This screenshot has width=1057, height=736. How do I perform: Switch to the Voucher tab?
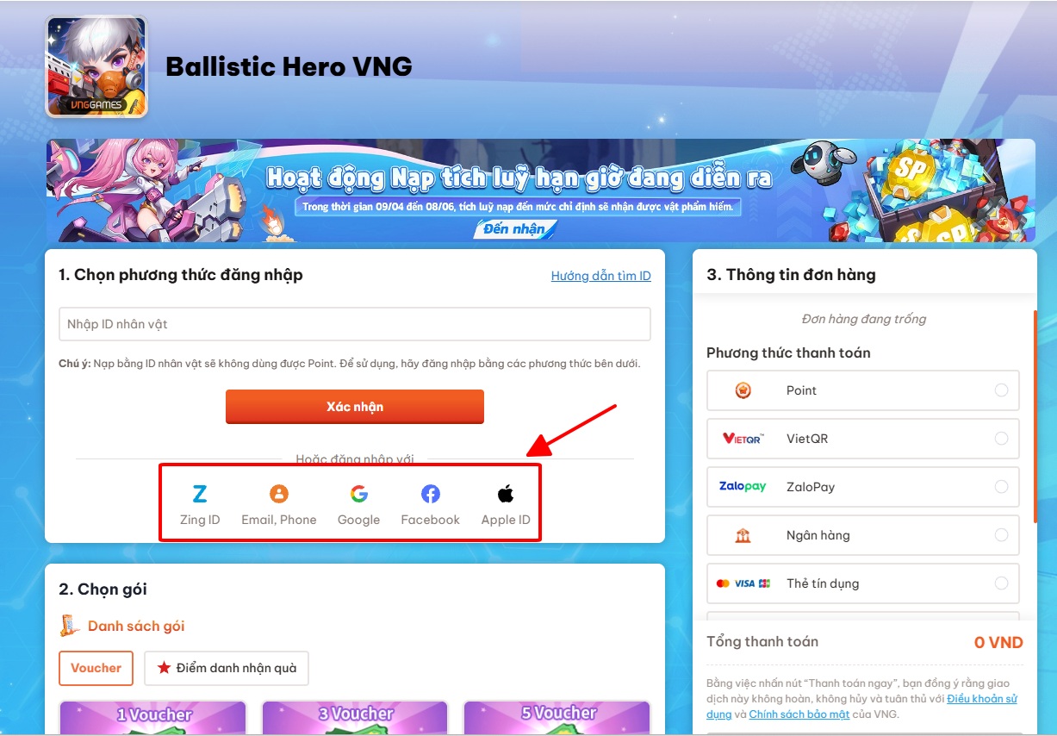(96, 668)
